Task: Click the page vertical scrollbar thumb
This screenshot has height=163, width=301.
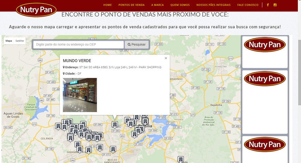Action: 300,72
